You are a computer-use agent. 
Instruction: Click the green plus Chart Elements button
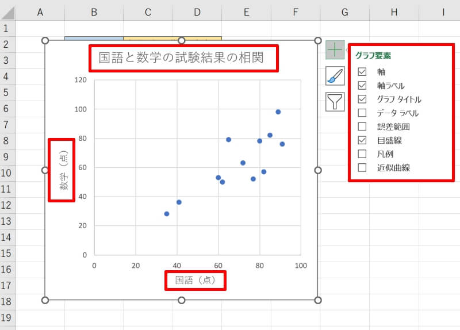[335, 50]
